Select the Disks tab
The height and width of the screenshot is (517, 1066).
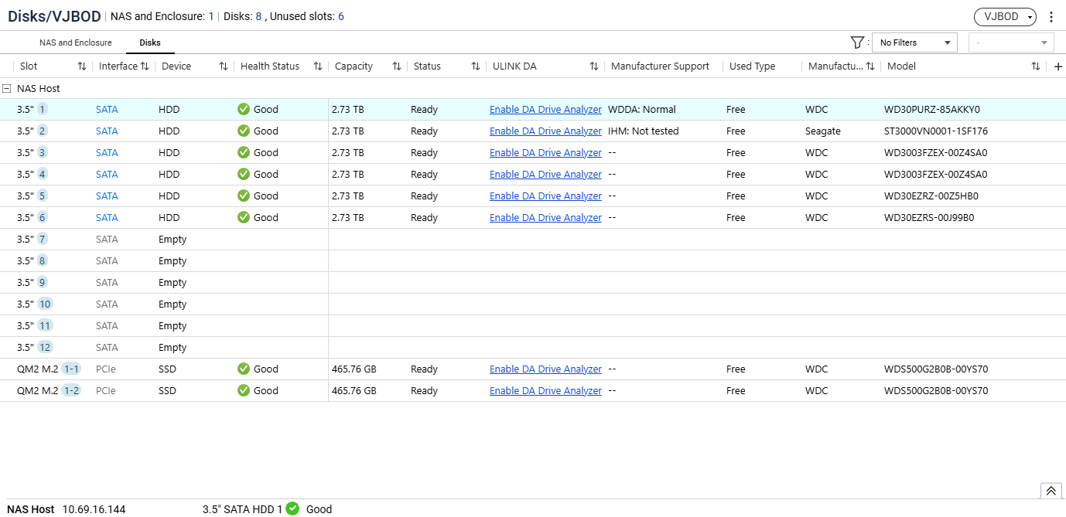[150, 43]
